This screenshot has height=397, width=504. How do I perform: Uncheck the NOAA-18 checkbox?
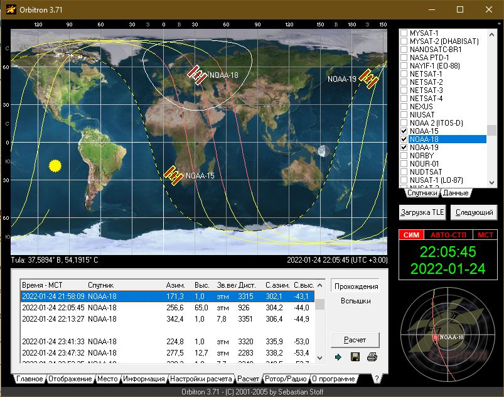[404, 139]
